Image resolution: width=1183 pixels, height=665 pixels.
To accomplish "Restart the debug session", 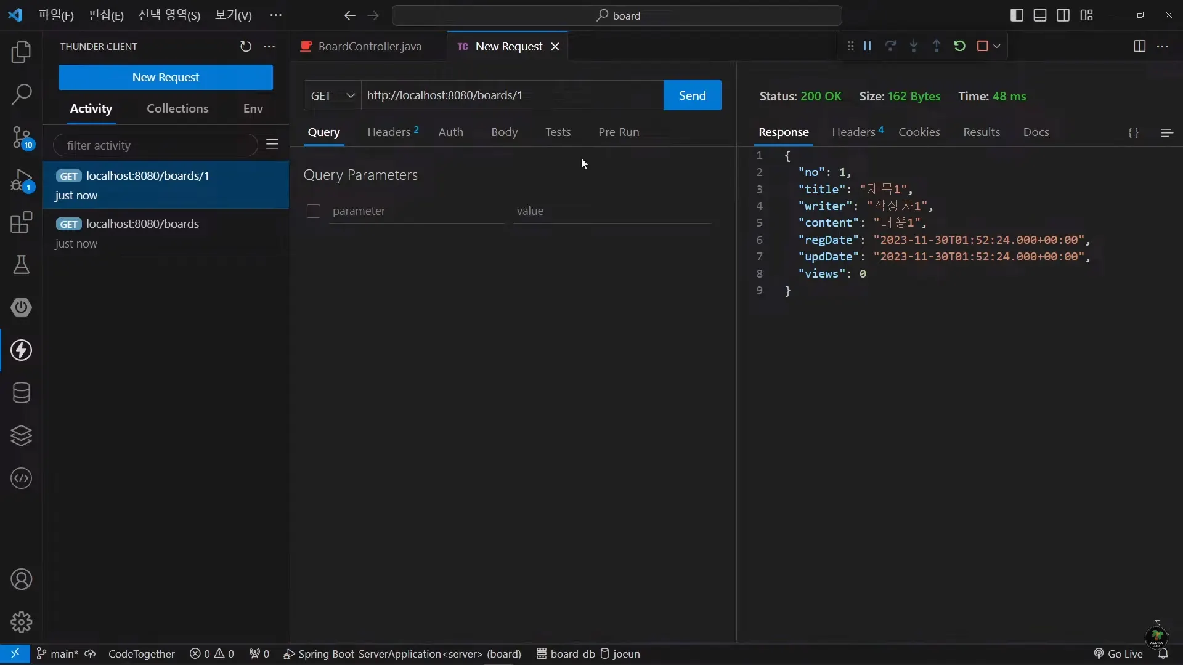I will click(959, 46).
